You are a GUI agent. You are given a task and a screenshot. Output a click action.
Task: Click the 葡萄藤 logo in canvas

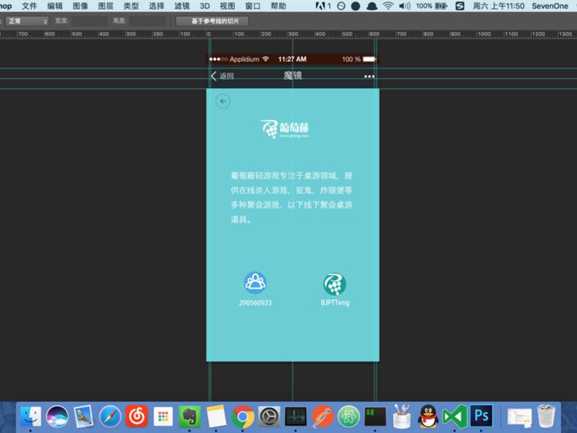(x=285, y=129)
